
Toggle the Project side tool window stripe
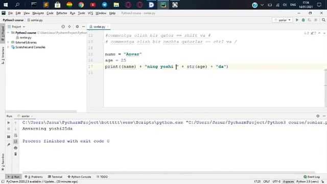point(3,33)
